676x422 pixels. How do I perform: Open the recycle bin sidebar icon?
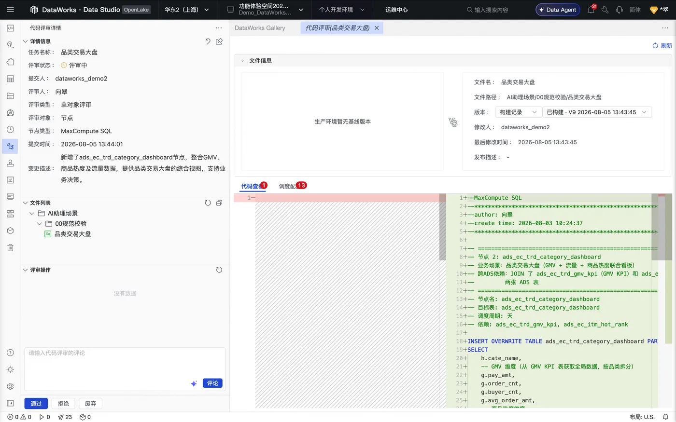(10, 247)
